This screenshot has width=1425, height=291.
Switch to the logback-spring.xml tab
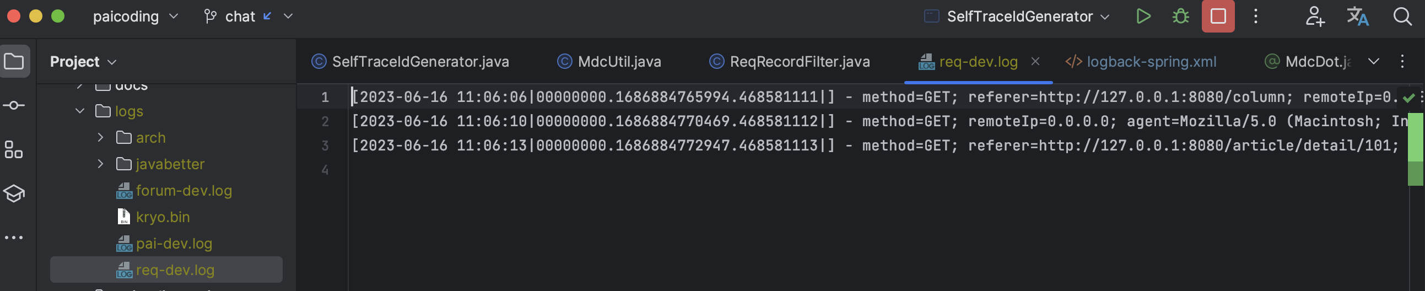click(1141, 61)
